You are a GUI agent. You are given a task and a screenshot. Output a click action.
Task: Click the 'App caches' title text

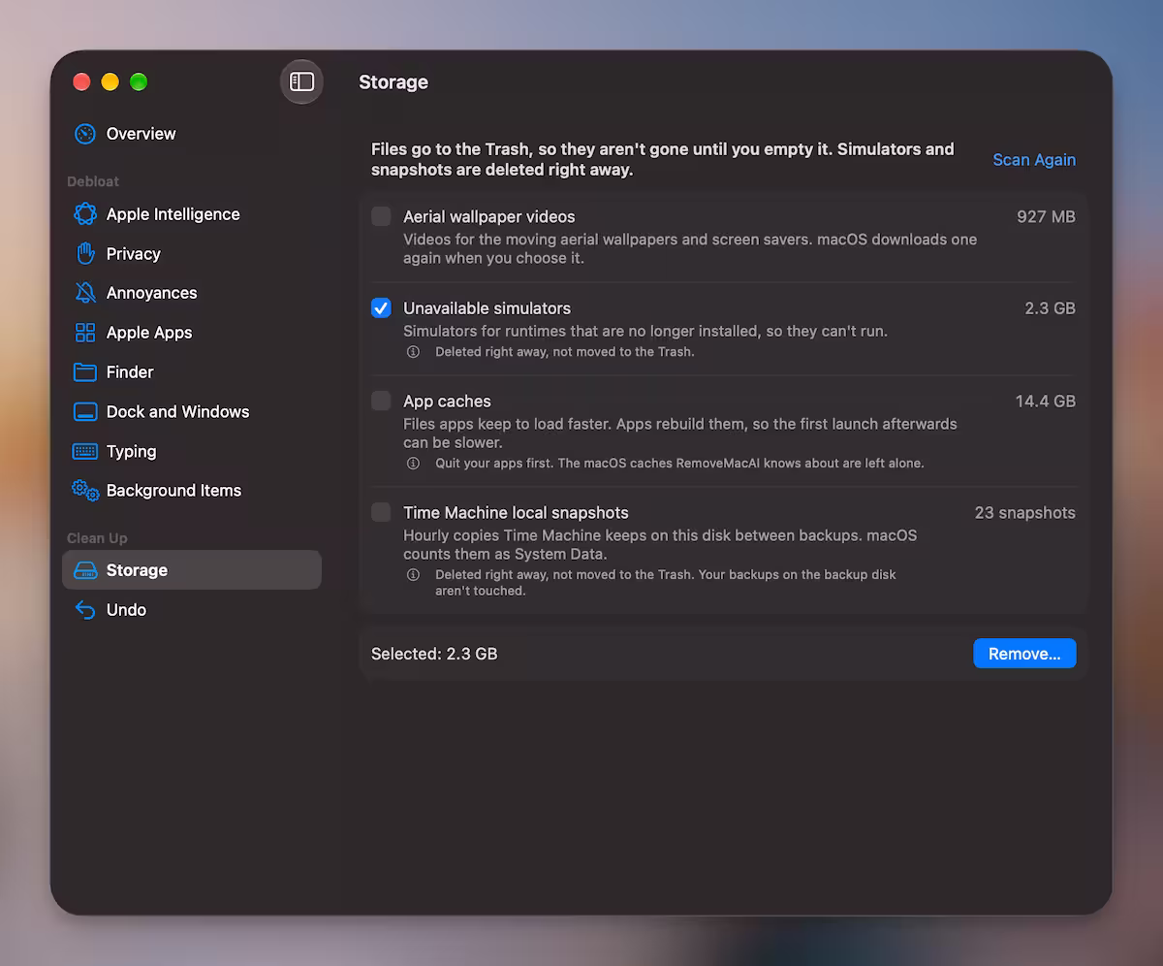tap(448, 402)
